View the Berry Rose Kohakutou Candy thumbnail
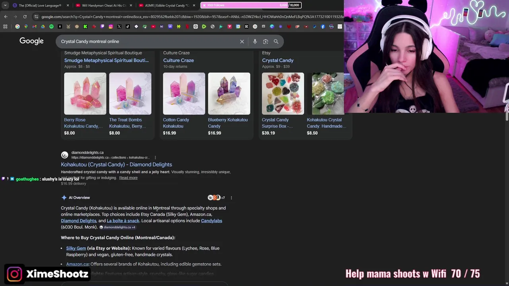Image resolution: width=509 pixels, height=286 pixels. point(85,94)
